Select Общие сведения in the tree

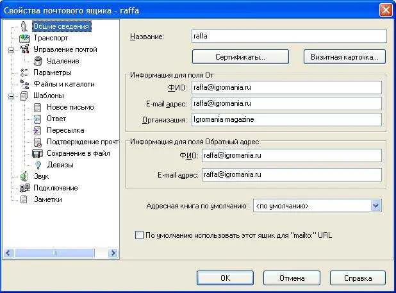62,26
